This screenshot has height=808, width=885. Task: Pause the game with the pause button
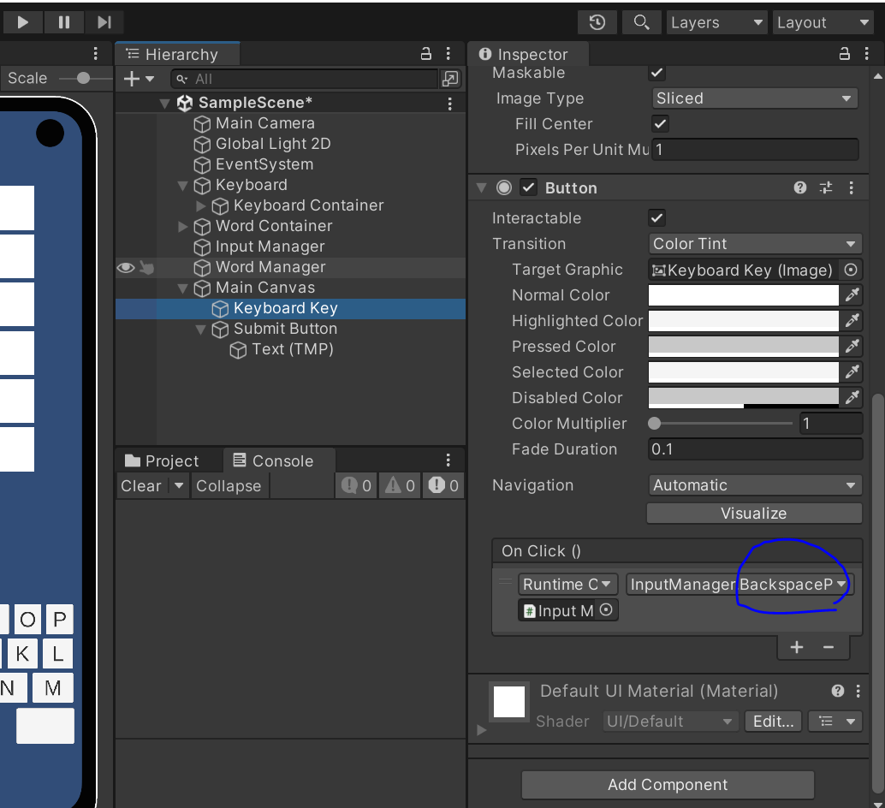64,22
